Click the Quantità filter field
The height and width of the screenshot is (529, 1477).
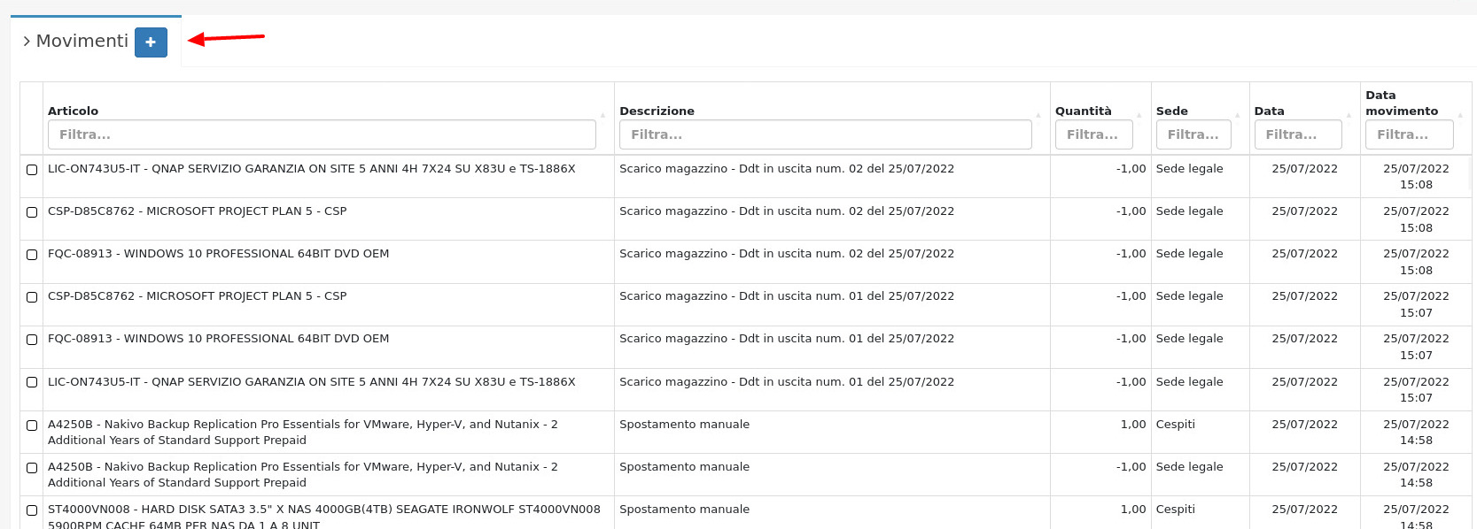coord(1093,134)
